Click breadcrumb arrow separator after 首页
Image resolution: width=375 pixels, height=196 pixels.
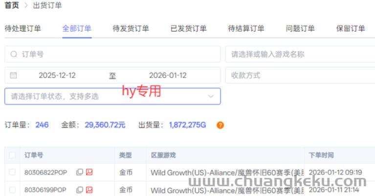click(x=26, y=5)
